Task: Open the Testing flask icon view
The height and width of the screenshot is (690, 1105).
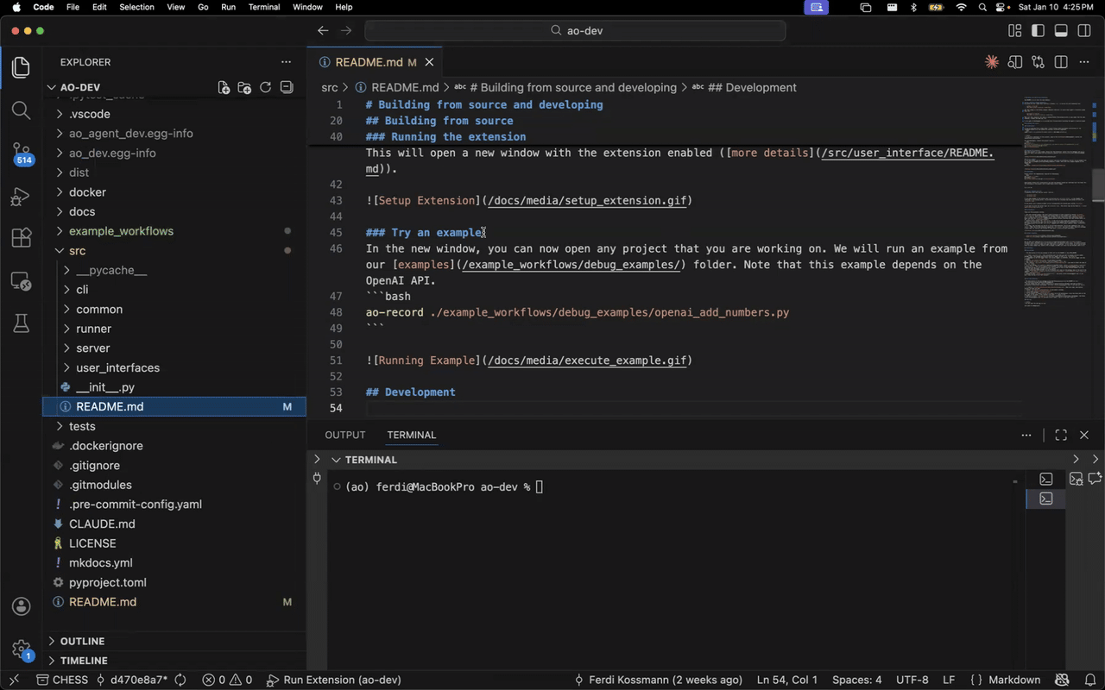Action: (22, 323)
